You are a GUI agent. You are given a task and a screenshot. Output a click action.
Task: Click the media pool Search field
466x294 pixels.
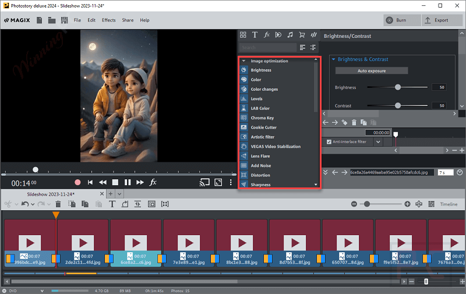click(268, 48)
